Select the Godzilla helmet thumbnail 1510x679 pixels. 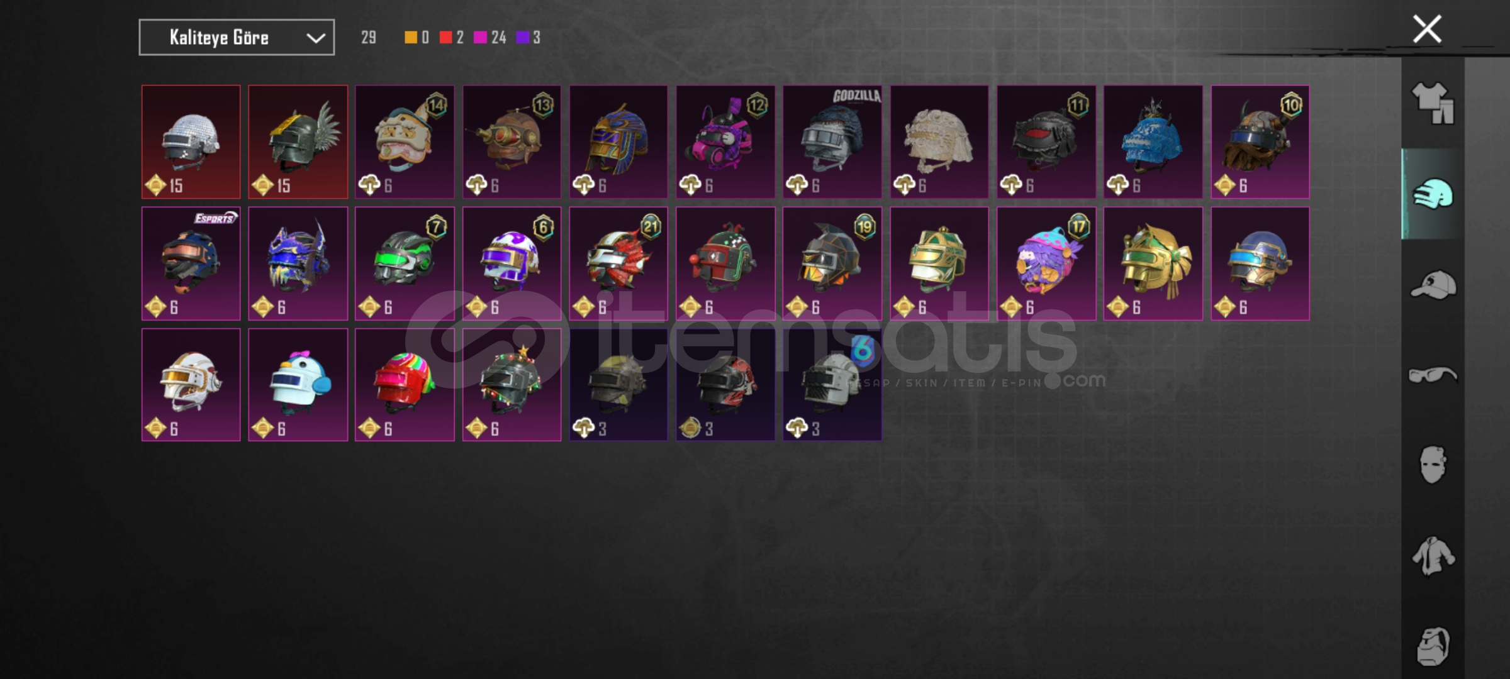pos(832,142)
